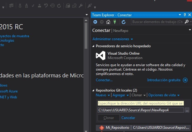The height and width of the screenshot is (132, 192).
Task: Click the Cancelar link
Action: pyautogui.click(x=128, y=118)
